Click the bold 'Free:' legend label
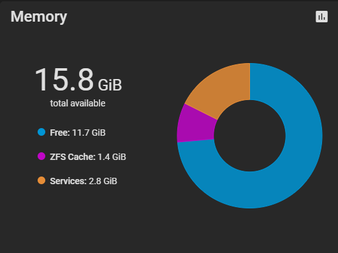The height and width of the screenshot is (253, 338). [x=60, y=133]
